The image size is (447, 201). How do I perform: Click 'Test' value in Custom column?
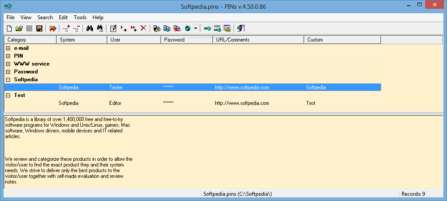(311, 103)
